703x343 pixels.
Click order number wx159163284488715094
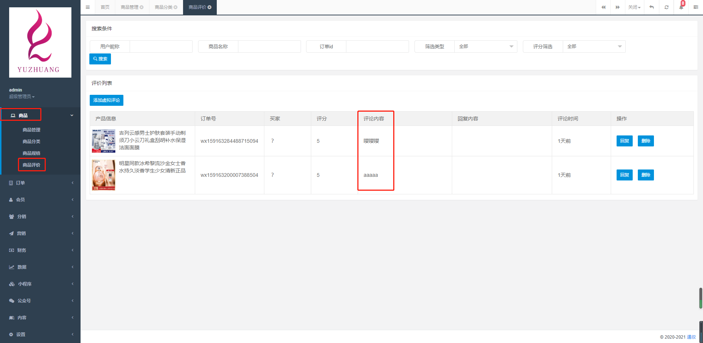pyautogui.click(x=229, y=141)
